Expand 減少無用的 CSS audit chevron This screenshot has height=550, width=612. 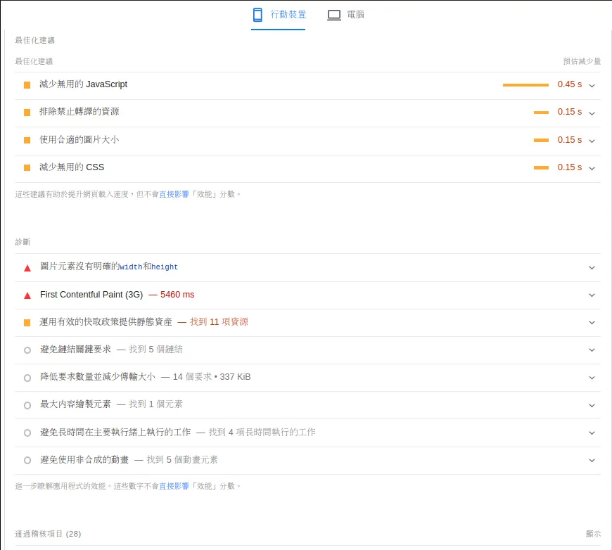[x=592, y=168]
